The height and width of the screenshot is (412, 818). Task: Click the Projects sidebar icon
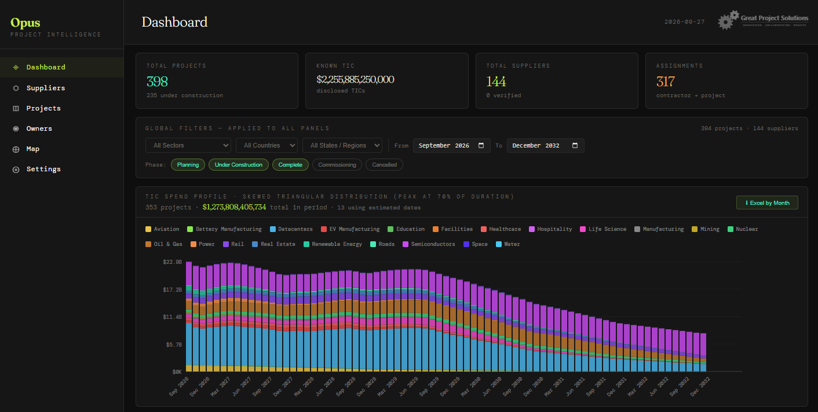pyautogui.click(x=16, y=108)
